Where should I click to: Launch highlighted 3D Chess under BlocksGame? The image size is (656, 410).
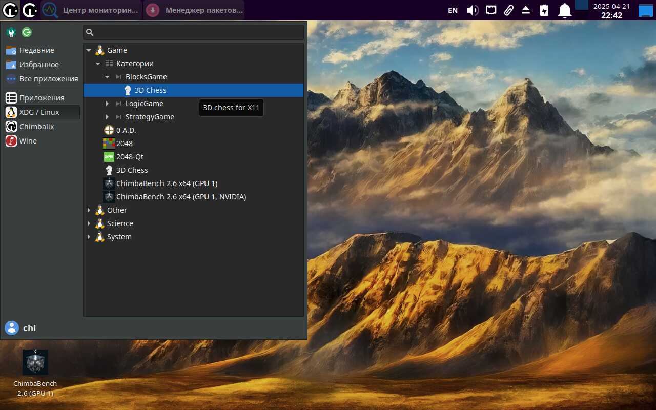(x=193, y=90)
